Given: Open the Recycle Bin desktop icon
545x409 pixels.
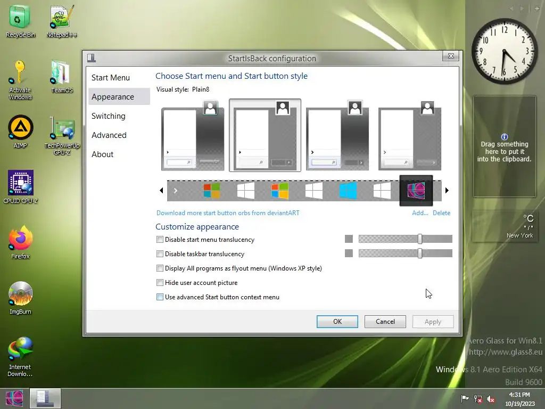Looking at the screenshot, I should coord(20,21).
